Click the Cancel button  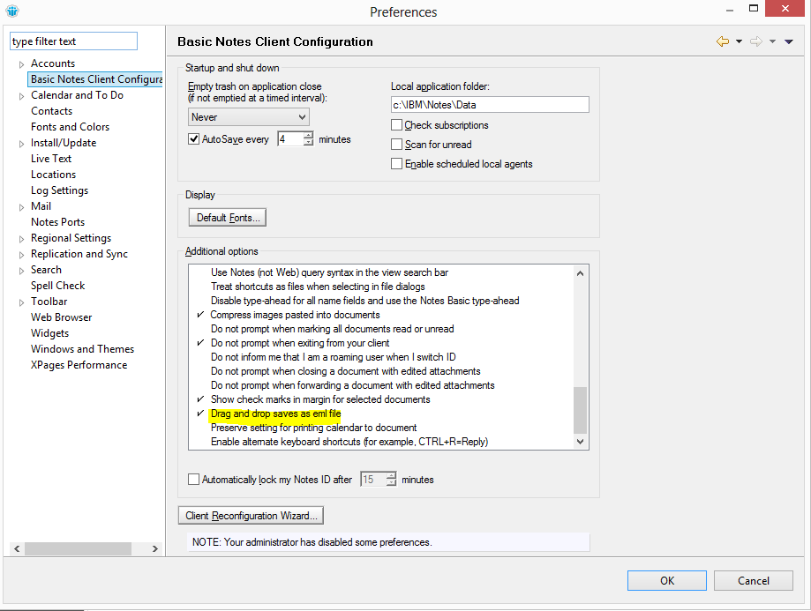point(754,580)
